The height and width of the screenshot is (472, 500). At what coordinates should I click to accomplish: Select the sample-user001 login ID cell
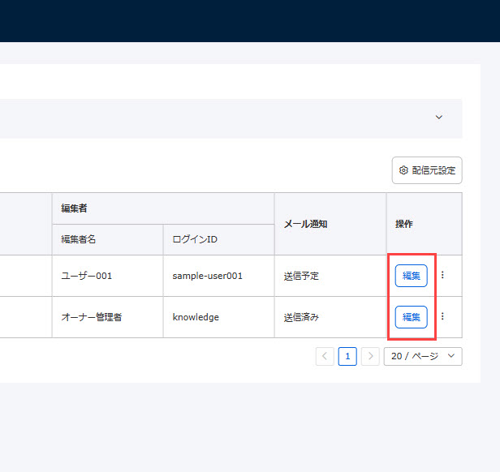207,276
